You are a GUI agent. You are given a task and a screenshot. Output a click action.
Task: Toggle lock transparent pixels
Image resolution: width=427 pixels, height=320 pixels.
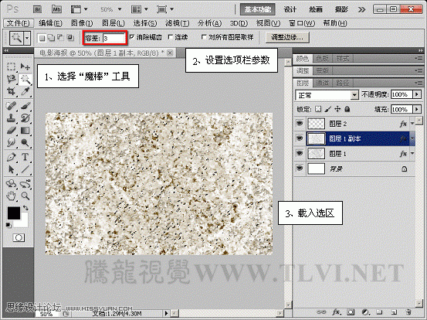318,109
